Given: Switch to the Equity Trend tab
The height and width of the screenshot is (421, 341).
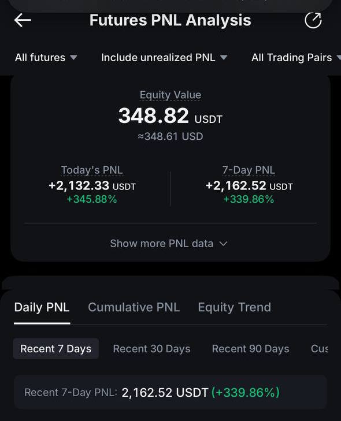Looking at the screenshot, I should coord(234,307).
